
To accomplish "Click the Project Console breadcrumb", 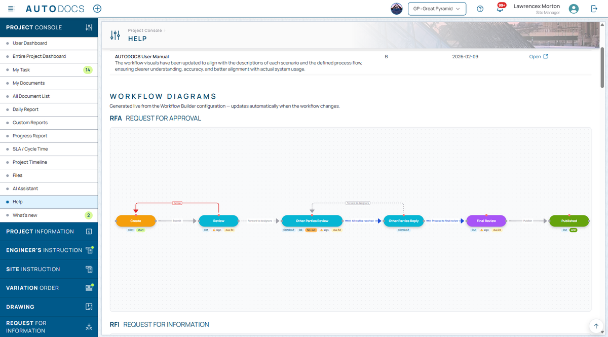I will (x=145, y=30).
